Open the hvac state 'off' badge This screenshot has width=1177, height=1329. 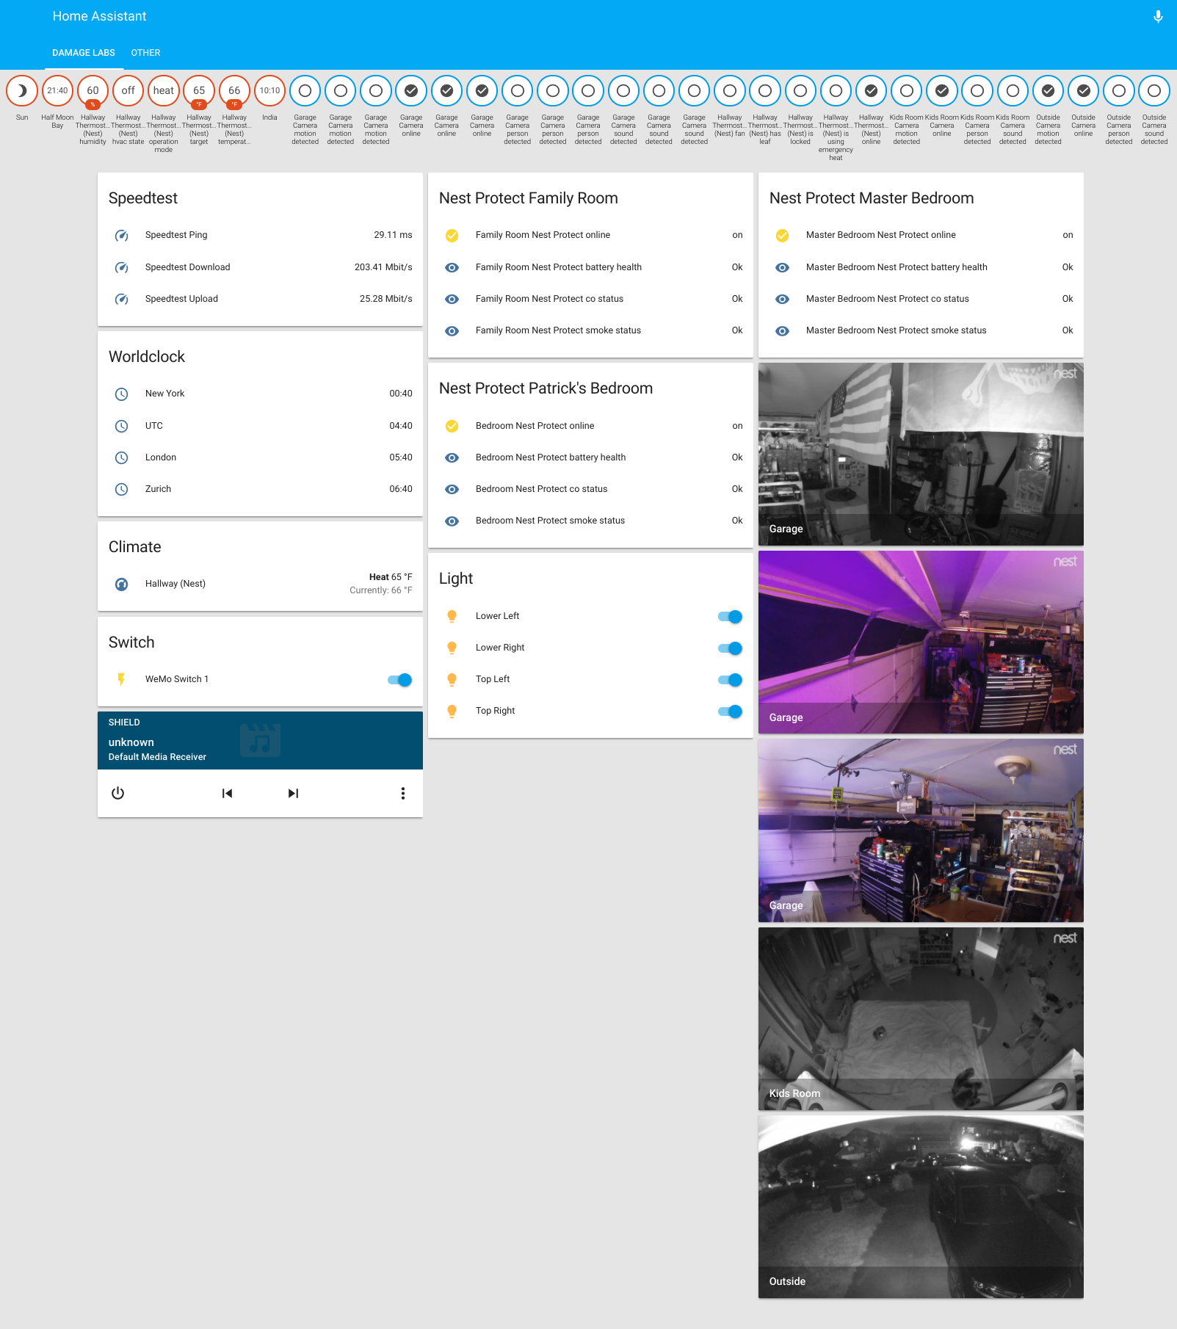coord(128,91)
